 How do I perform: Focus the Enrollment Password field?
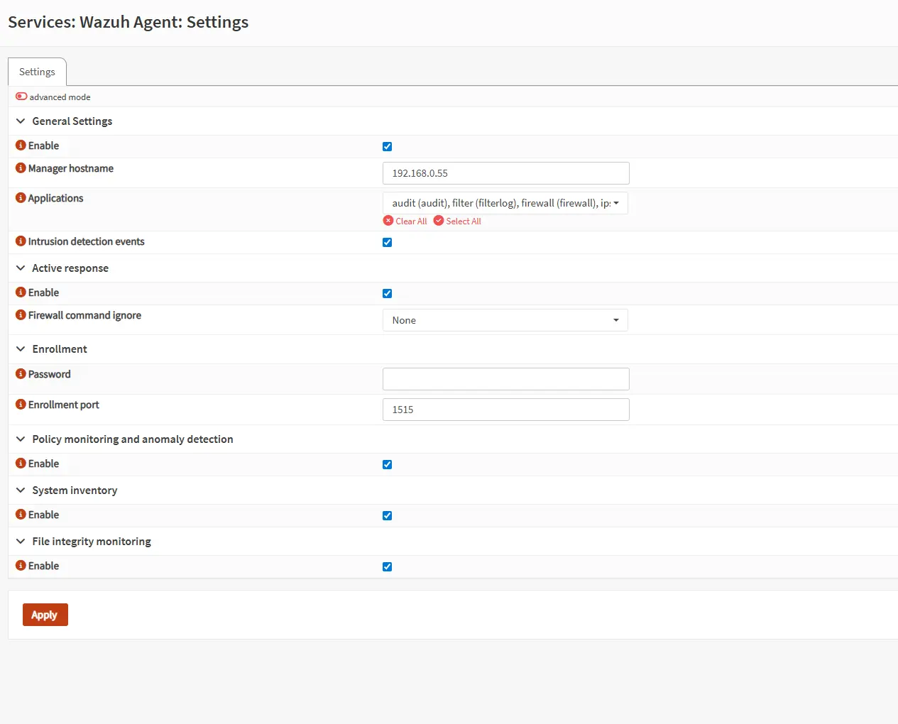click(x=506, y=379)
